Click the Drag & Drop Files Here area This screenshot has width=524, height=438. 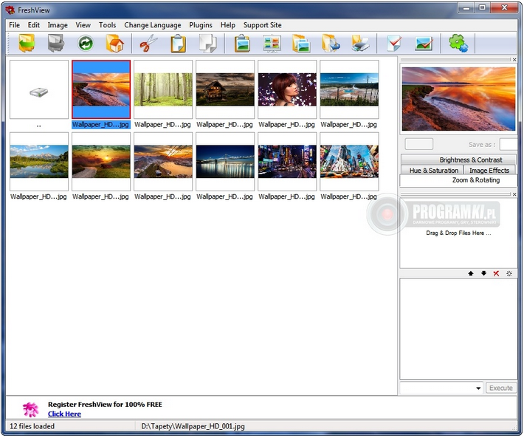coord(458,233)
